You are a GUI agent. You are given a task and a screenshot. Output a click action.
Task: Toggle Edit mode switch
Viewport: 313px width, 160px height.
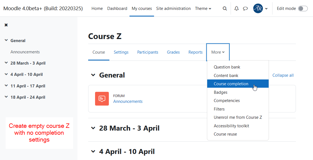pos(303,9)
